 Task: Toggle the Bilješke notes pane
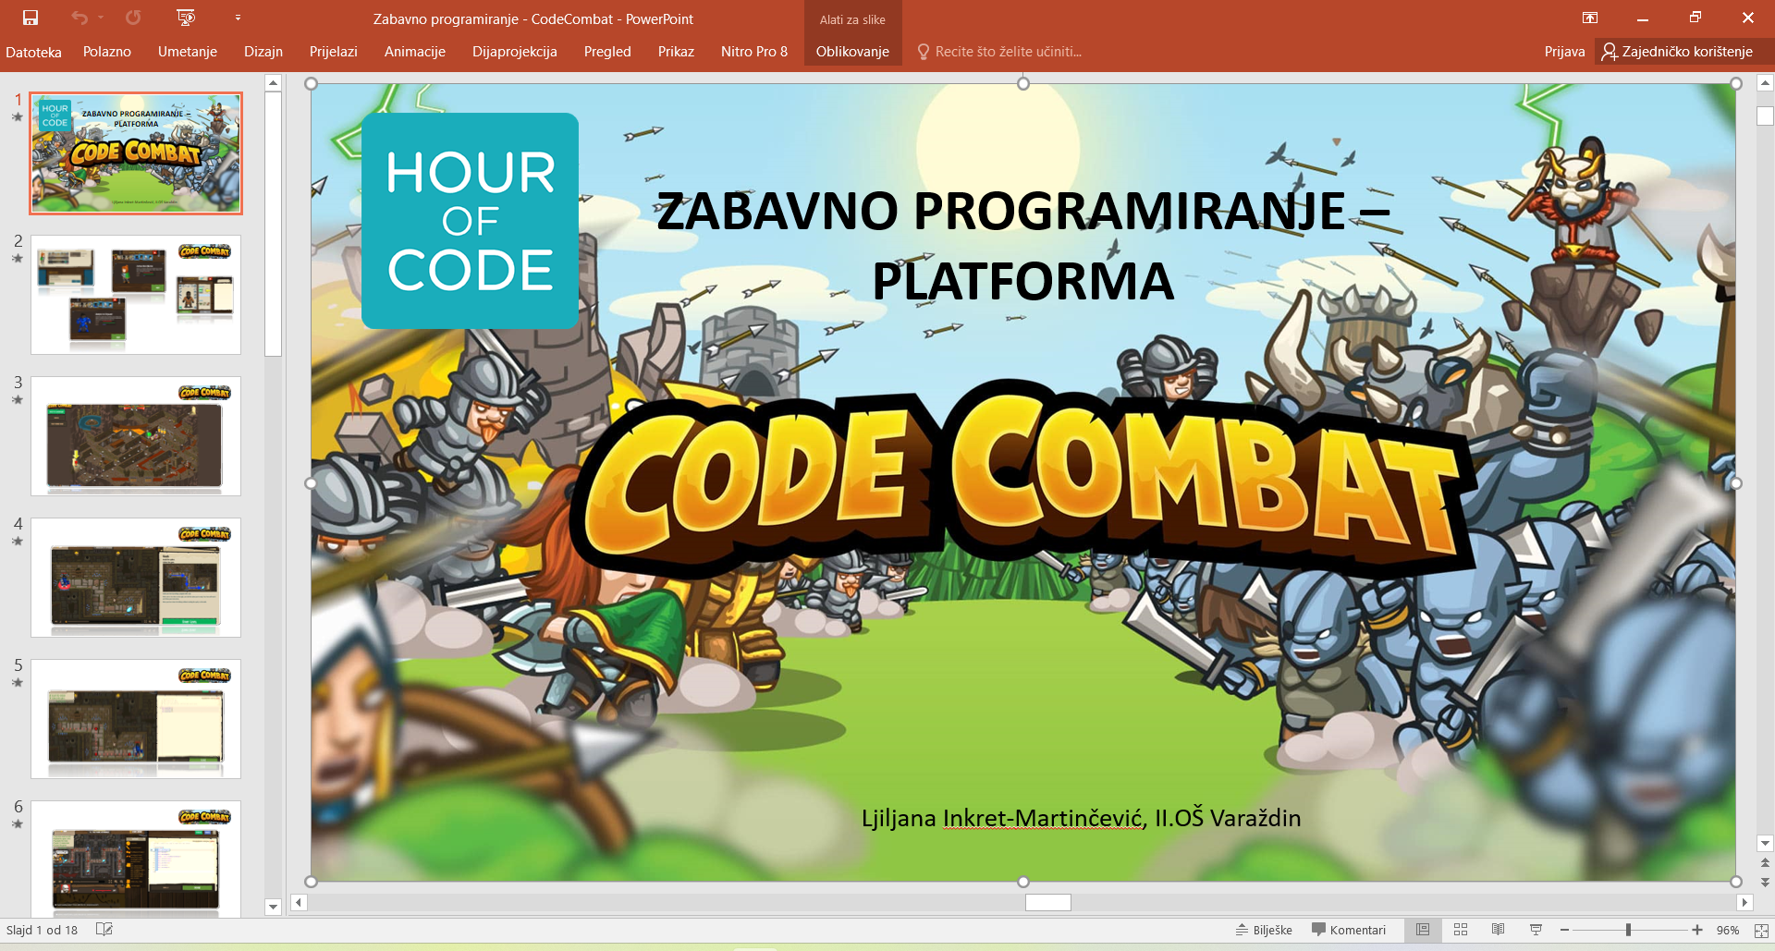(x=1264, y=930)
